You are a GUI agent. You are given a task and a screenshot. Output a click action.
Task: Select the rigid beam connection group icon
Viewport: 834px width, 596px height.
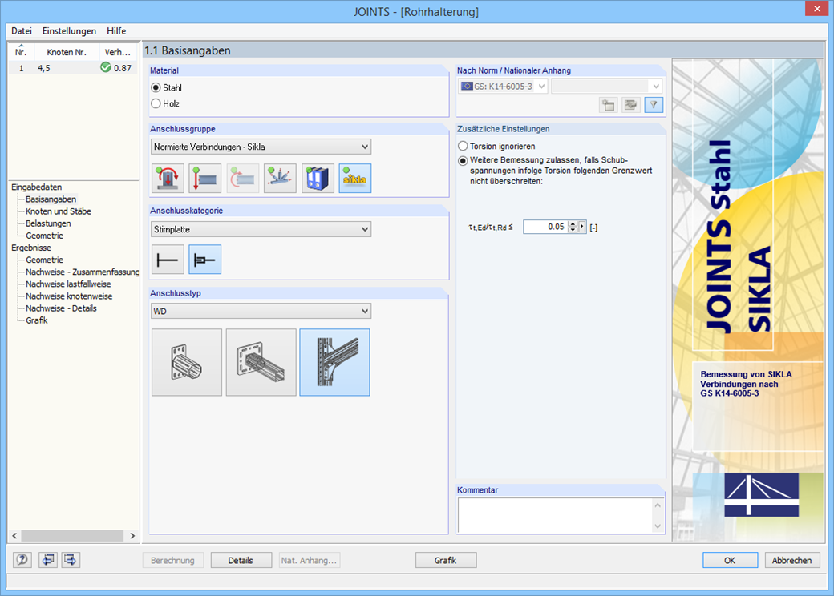point(242,178)
